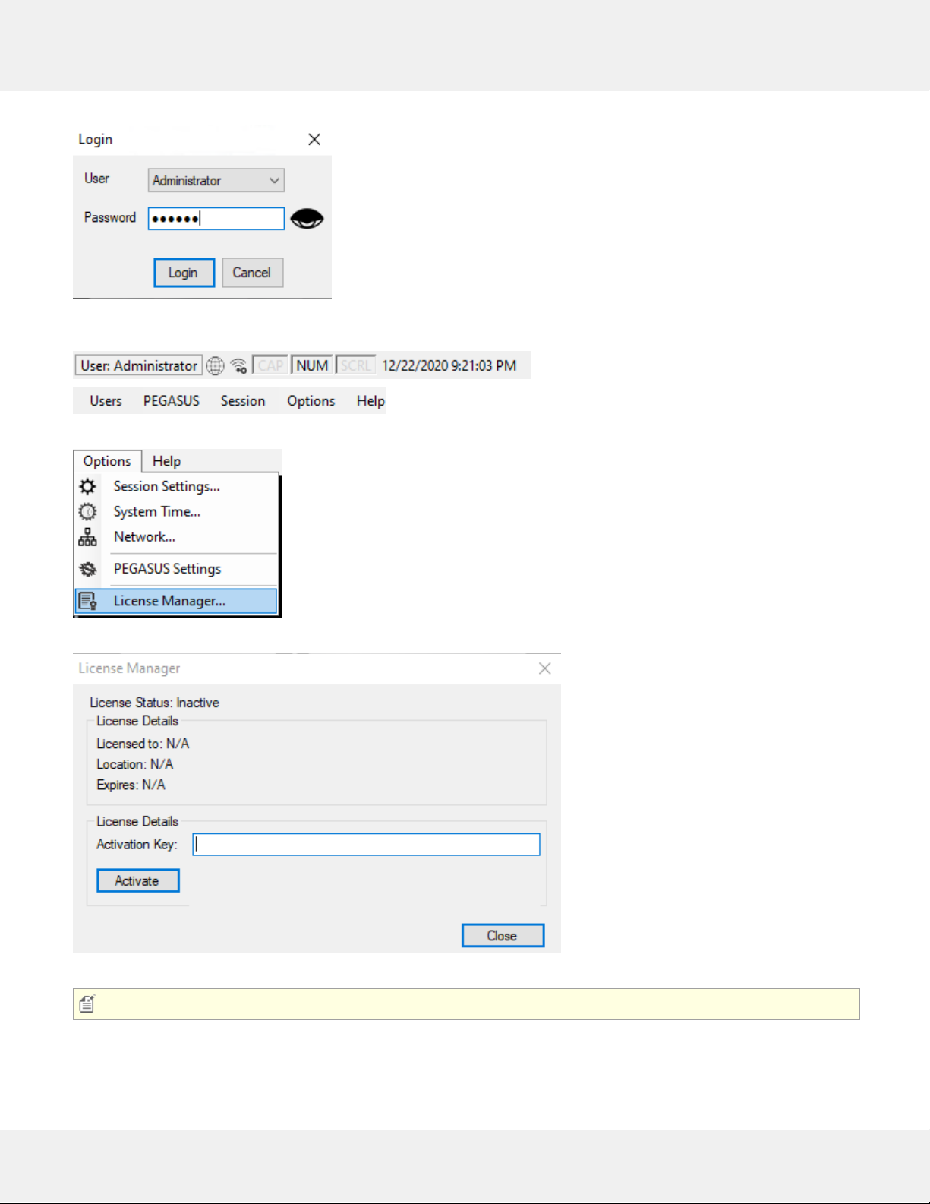Click the Cancel button in Login dialog
This screenshot has height=1204, width=930.
coord(252,273)
